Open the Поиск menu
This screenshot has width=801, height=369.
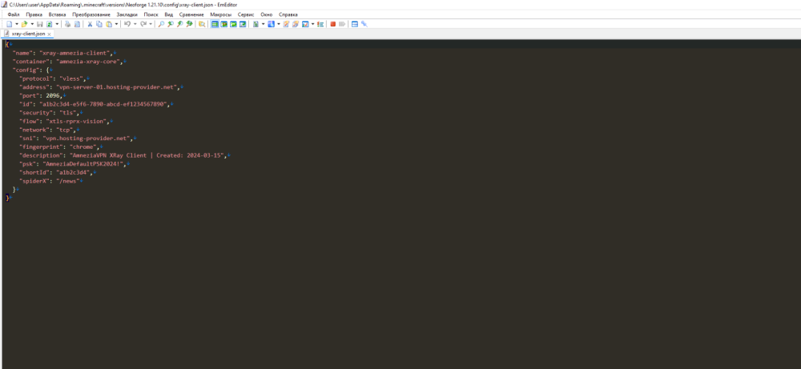151,14
